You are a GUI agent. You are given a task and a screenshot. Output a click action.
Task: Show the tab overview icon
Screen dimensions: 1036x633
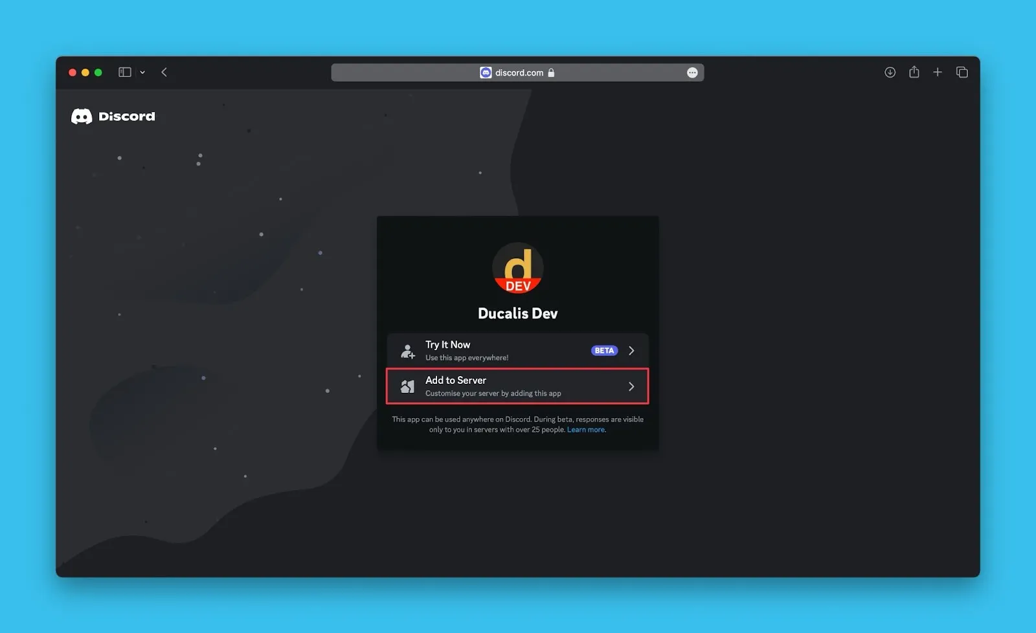click(962, 72)
